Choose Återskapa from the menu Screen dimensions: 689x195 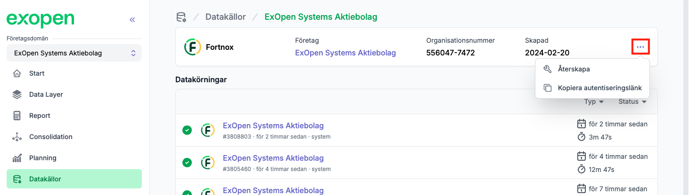click(592, 69)
